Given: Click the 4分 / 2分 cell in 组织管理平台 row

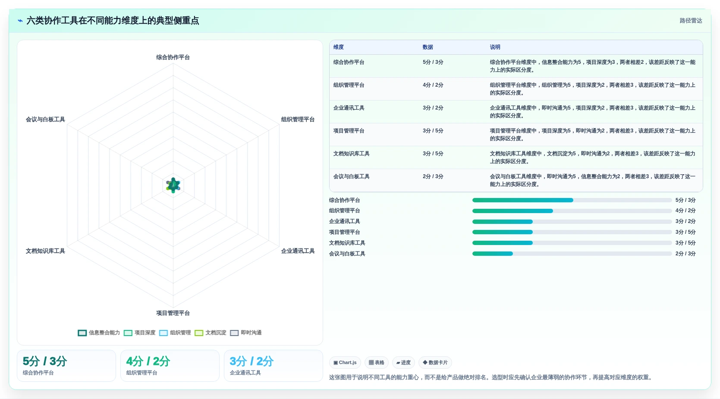Looking at the screenshot, I should point(433,85).
